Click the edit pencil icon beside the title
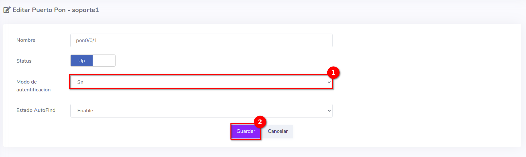 pos(7,10)
